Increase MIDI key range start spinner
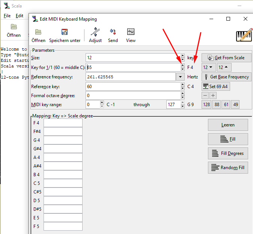Viewport: 253px width, 234px height. (102, 102)
